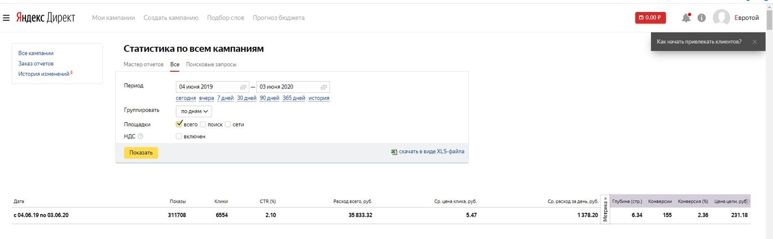Close the 'Как начать привлекать клиентов?' popup
This screenshot has height=239, width=773.
[755, 42]
